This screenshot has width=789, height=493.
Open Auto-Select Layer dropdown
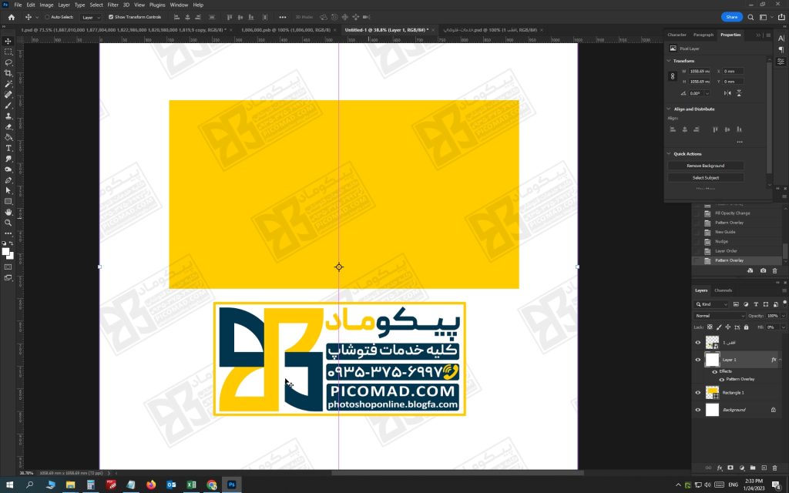(91, 17)
